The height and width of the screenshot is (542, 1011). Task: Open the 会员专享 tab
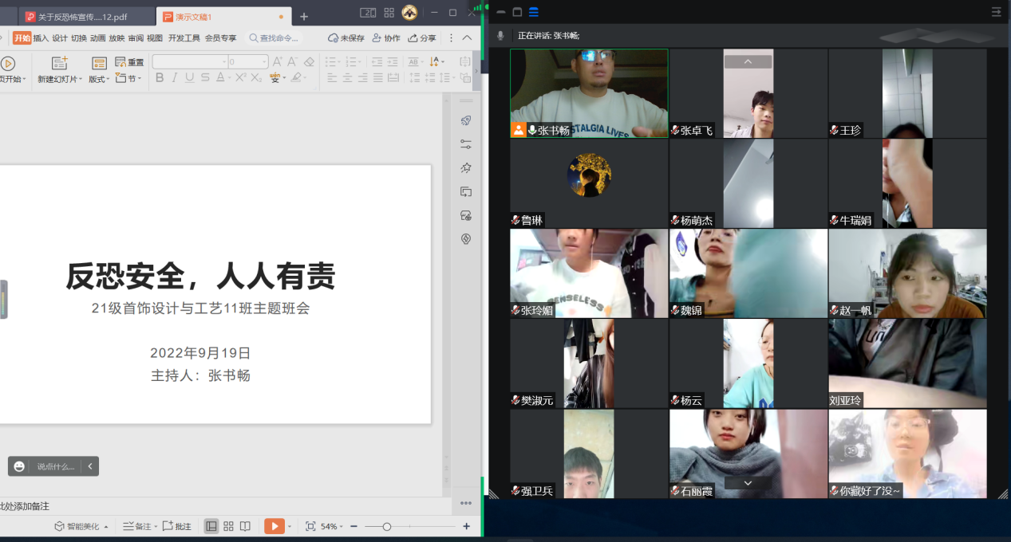221,38
